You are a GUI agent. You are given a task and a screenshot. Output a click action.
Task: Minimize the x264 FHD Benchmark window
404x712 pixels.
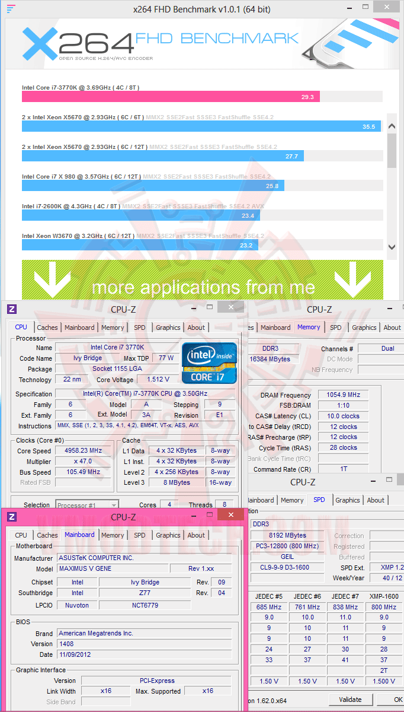click(350, 9)
